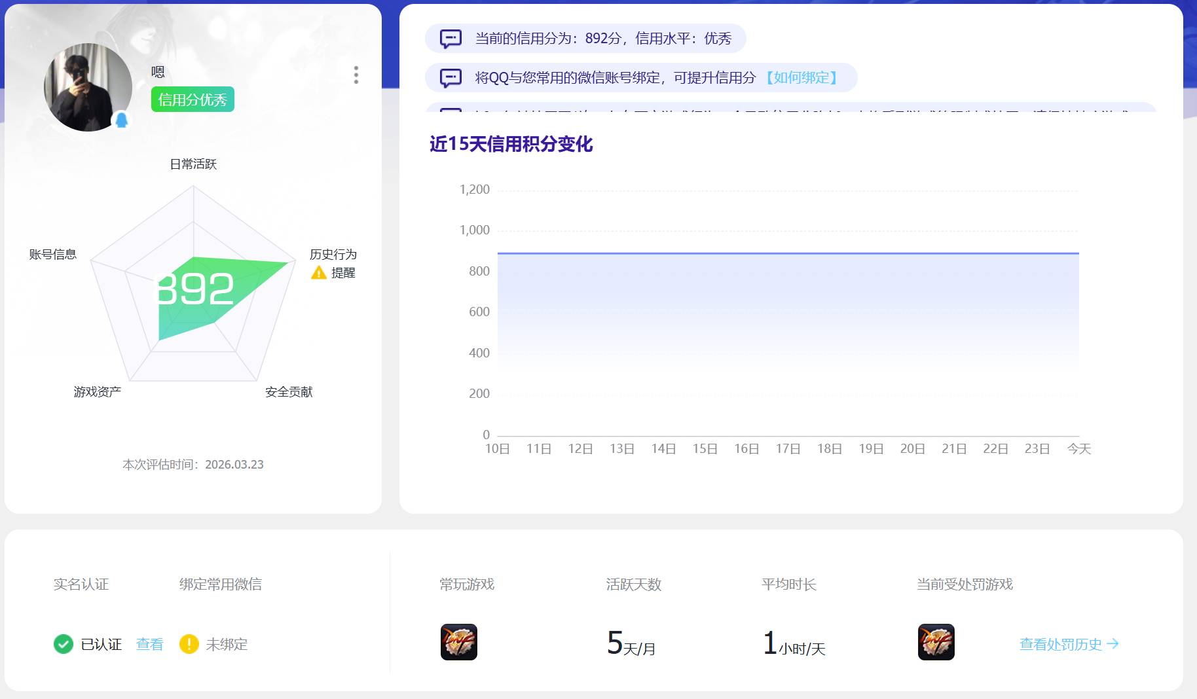Click the arrow icon after 查看处罚历史
Viewport: 1197px width, 699px height.
click(1113, 643)
